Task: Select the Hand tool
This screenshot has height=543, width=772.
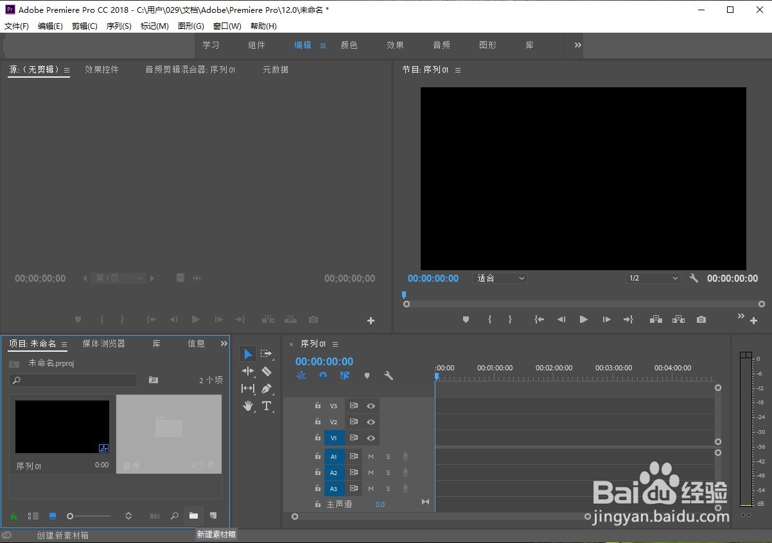Action: (x=248, y=406)
